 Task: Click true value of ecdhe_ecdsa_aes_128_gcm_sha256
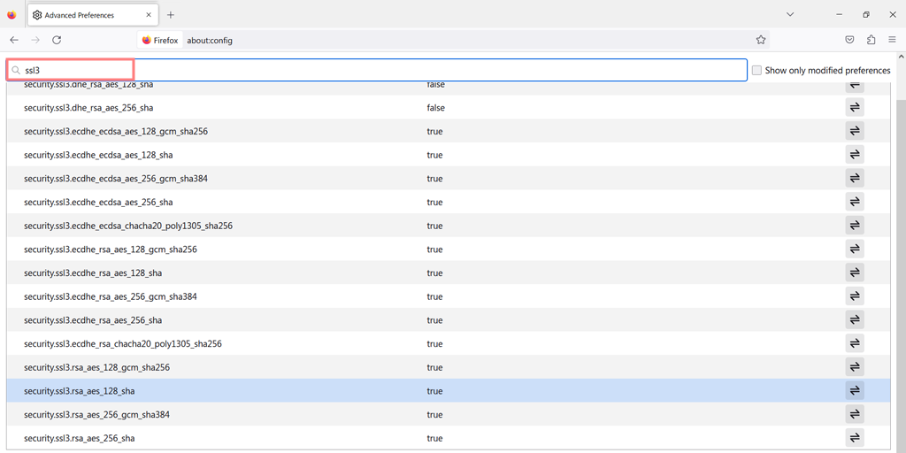point(434,131)
